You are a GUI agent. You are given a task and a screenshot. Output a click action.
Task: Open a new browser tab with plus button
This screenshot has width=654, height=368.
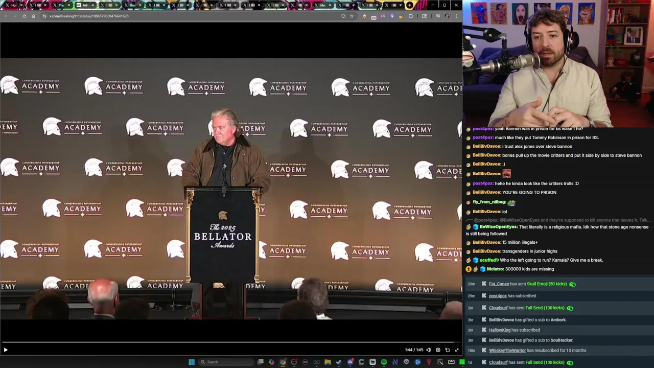410,5
